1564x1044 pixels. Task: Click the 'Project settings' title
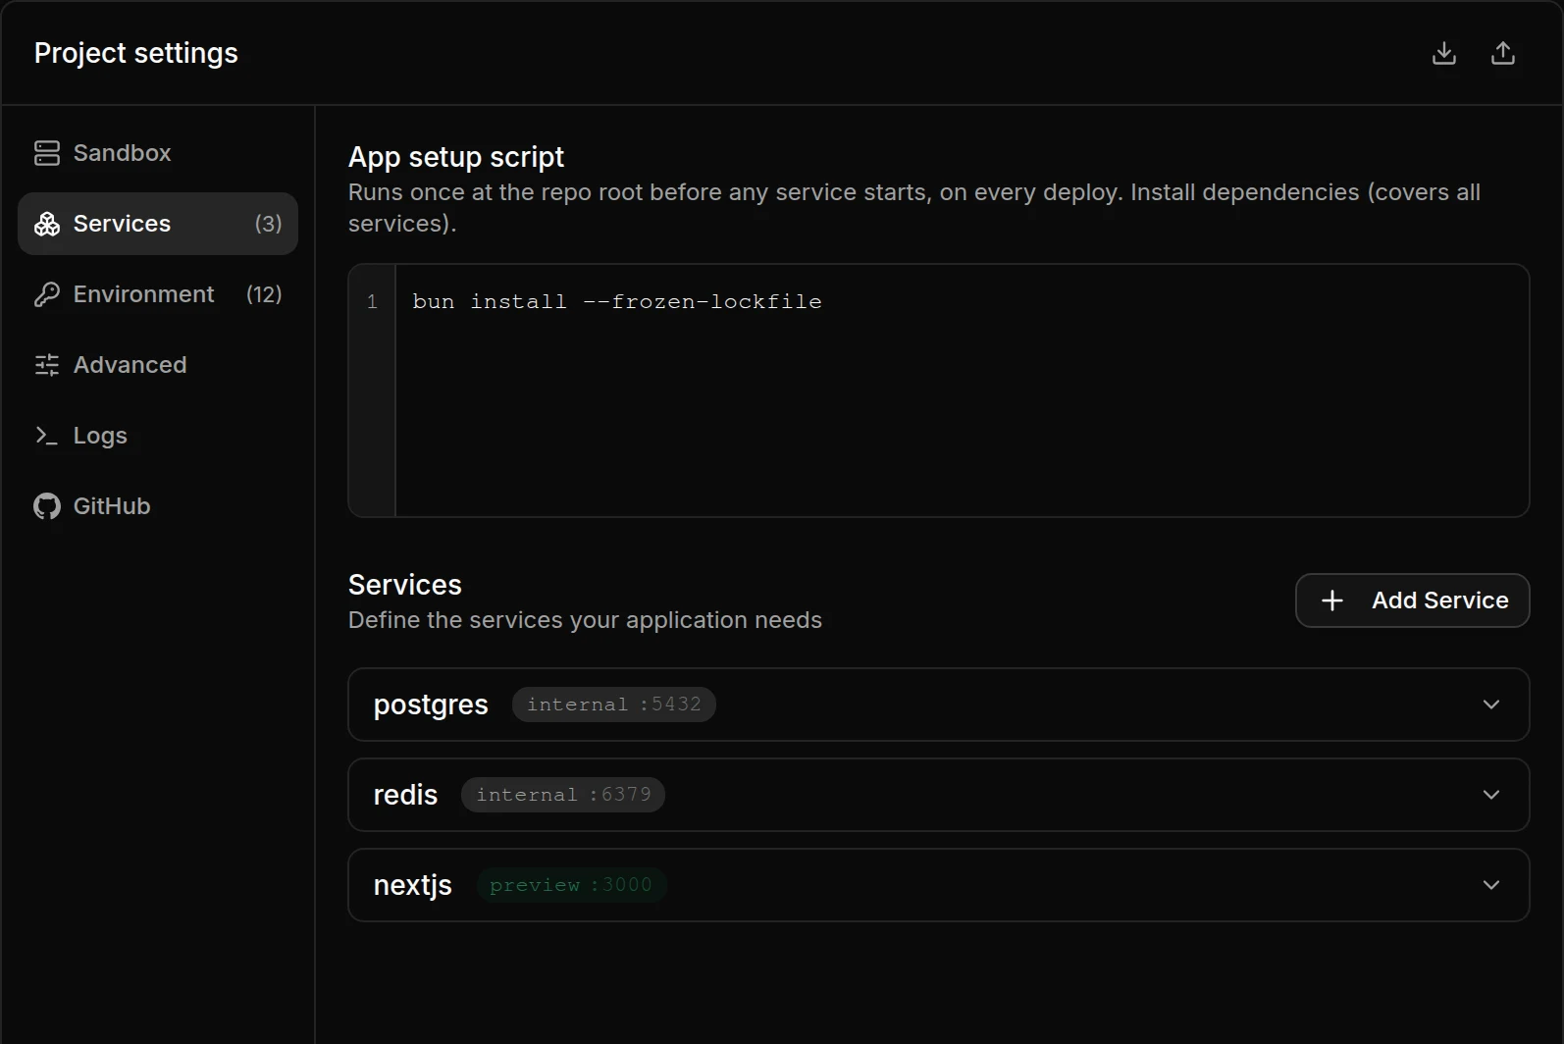coord(136,53)
